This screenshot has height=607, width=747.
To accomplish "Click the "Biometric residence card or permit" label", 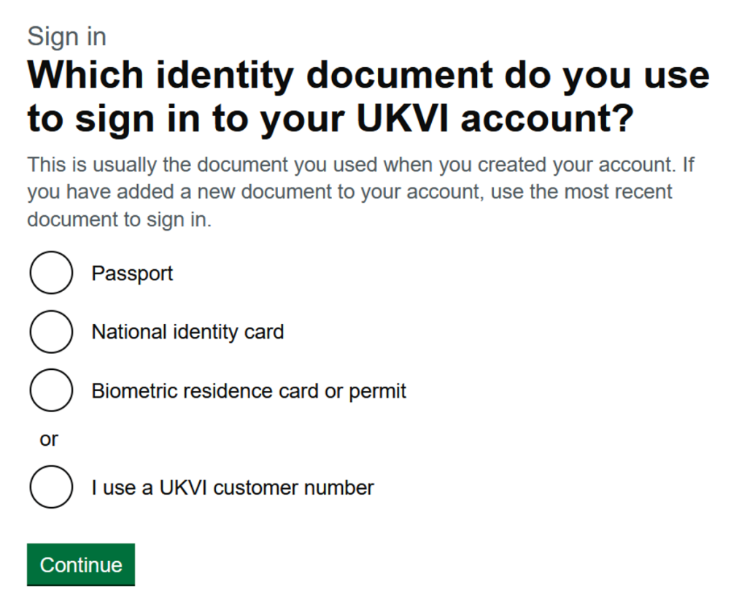I will (x=249, y=391).
